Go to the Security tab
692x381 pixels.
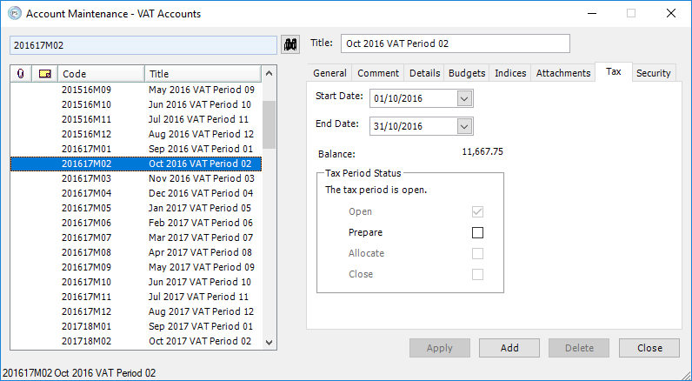(653, 73)
